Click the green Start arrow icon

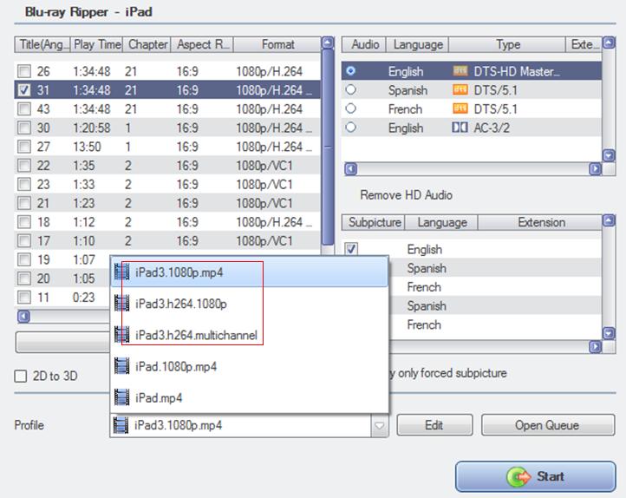(518, 476)
